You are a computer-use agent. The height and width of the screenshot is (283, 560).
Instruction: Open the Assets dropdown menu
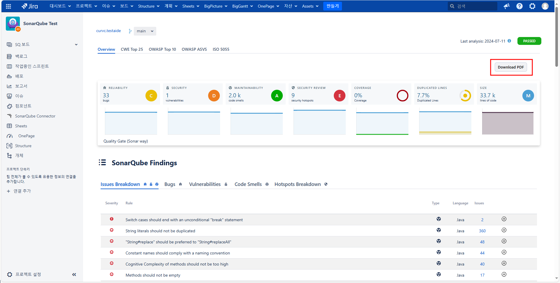click(x=310, y=6)
